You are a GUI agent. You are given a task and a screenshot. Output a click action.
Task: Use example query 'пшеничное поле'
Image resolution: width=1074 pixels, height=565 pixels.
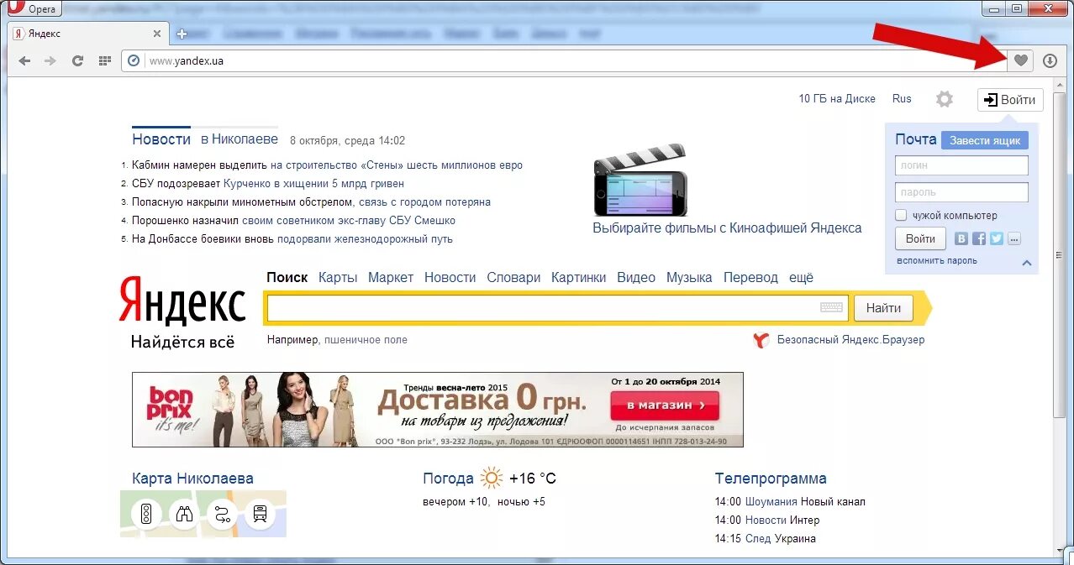(x=366, y=340)
